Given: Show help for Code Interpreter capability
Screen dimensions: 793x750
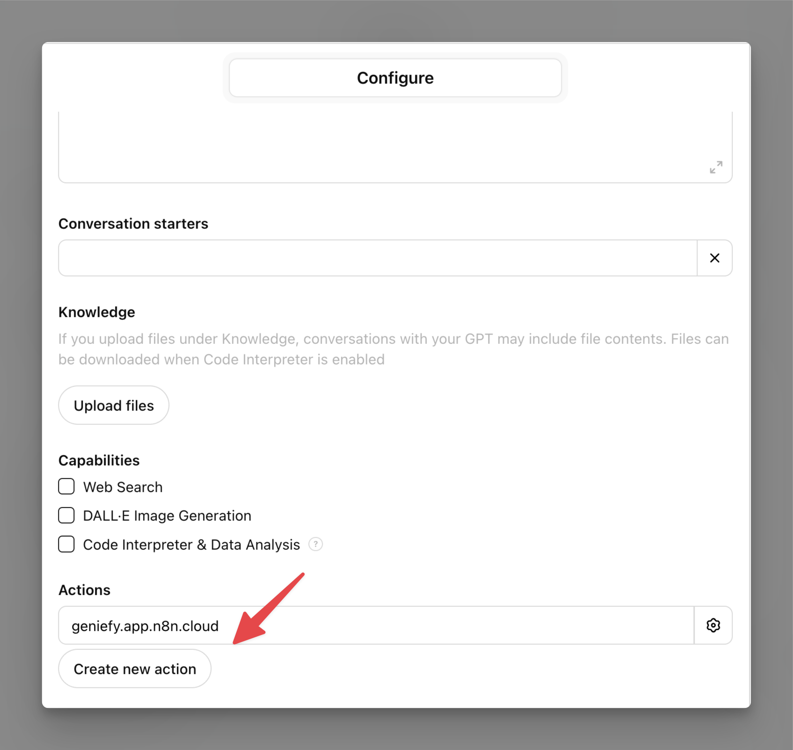Looking at the screenshot, I should 316,544.
